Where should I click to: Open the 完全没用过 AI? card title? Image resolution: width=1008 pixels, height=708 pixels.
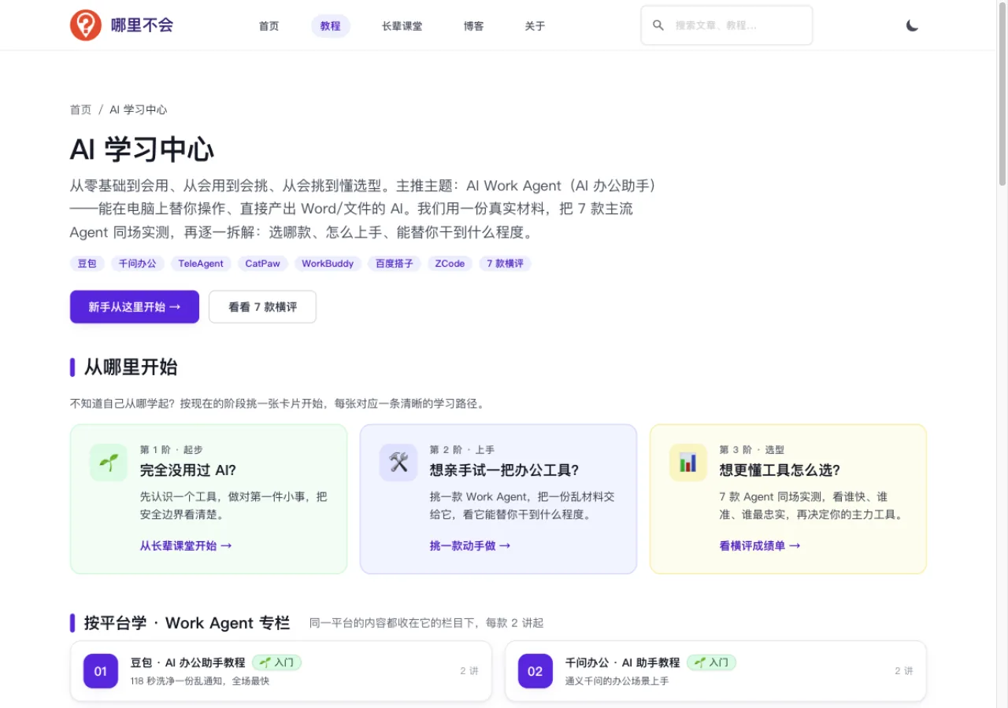pos(188,470)
